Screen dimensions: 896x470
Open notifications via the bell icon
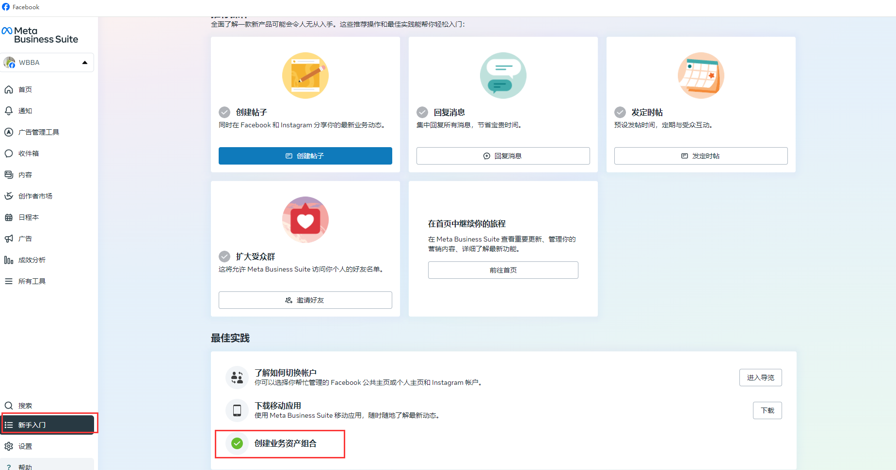pyautogui.click(x=9, y=111)
